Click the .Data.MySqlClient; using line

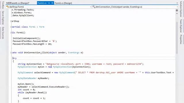pyautogui.click(x=23, y=15)
